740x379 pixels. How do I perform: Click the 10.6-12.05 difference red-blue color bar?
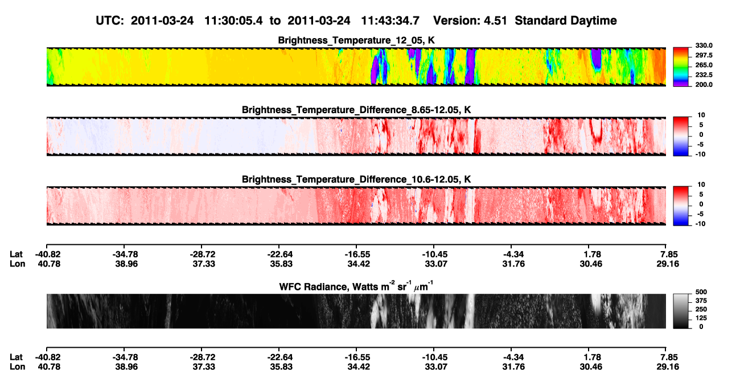681,205
